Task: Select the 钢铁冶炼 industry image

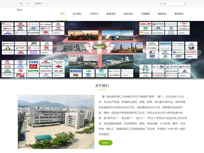Action: point(83,35)
